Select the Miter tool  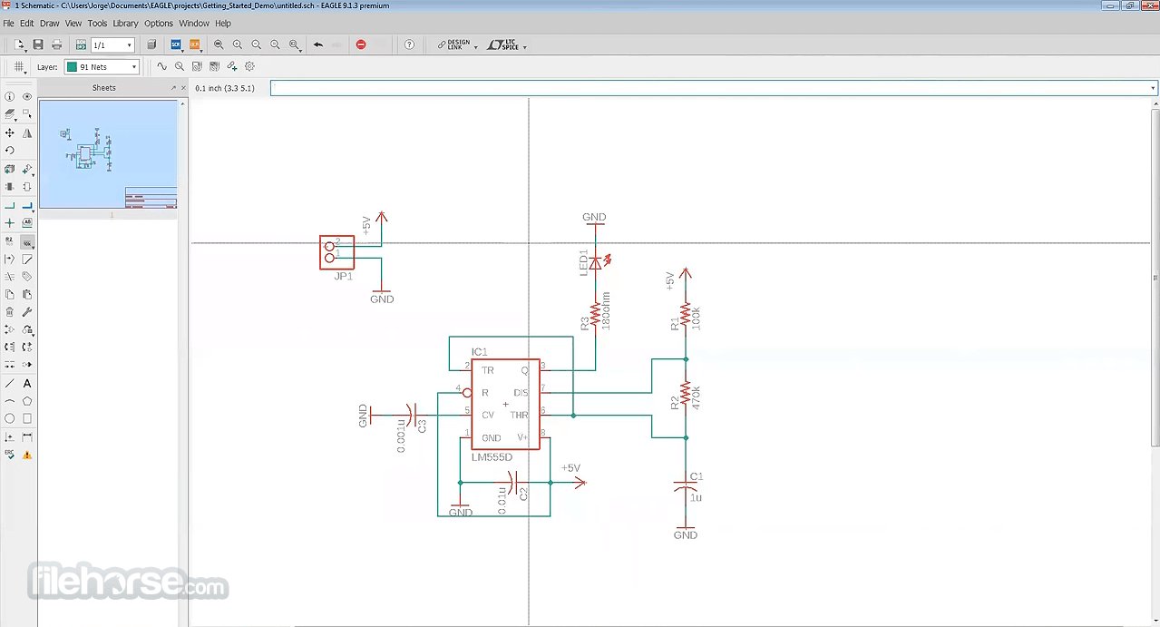(27, 259)
